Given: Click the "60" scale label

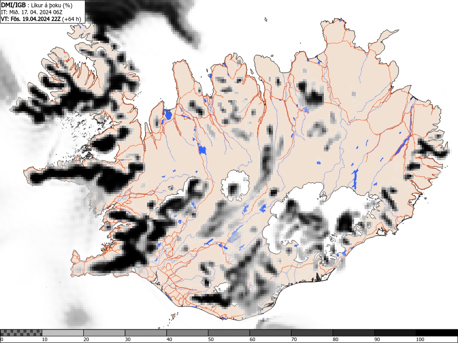Looking at the screenshot, I should pyautogui.click(x=252, y=339).
